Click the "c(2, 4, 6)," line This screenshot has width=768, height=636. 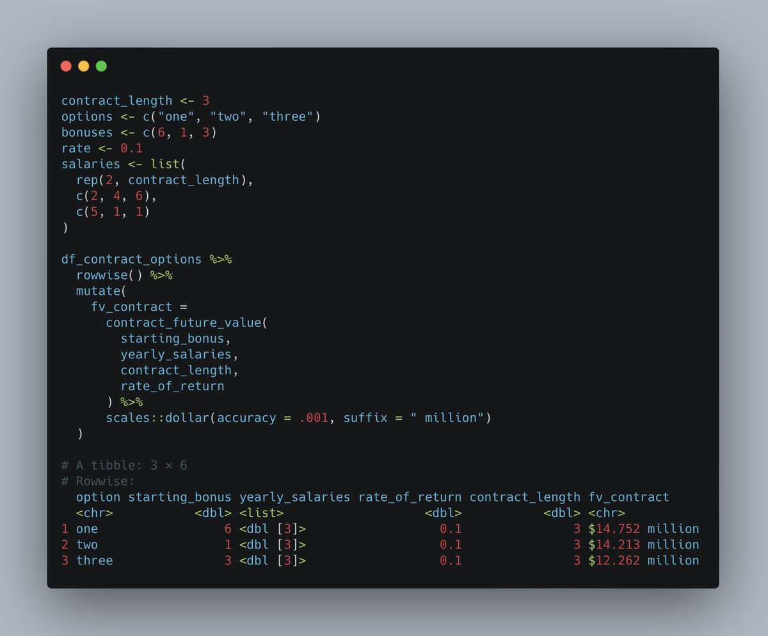tap(116, 196)
